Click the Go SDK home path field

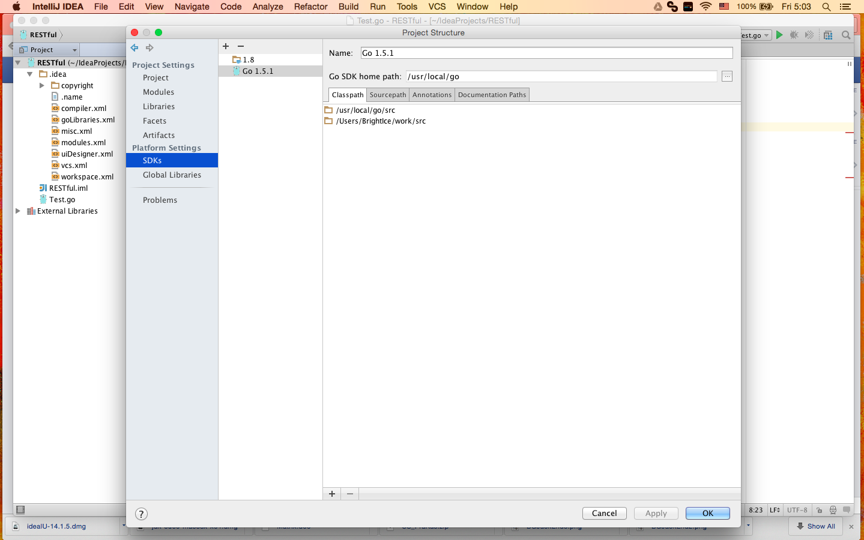coord(561,76)
